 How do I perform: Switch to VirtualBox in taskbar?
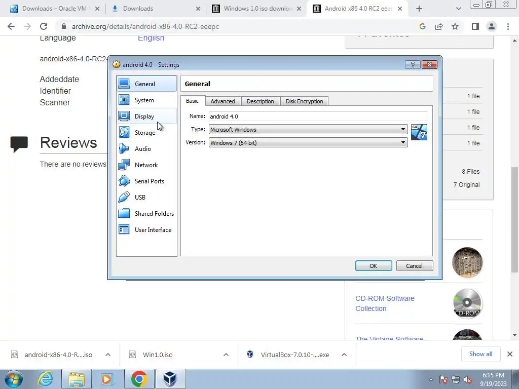pos(170,379)
